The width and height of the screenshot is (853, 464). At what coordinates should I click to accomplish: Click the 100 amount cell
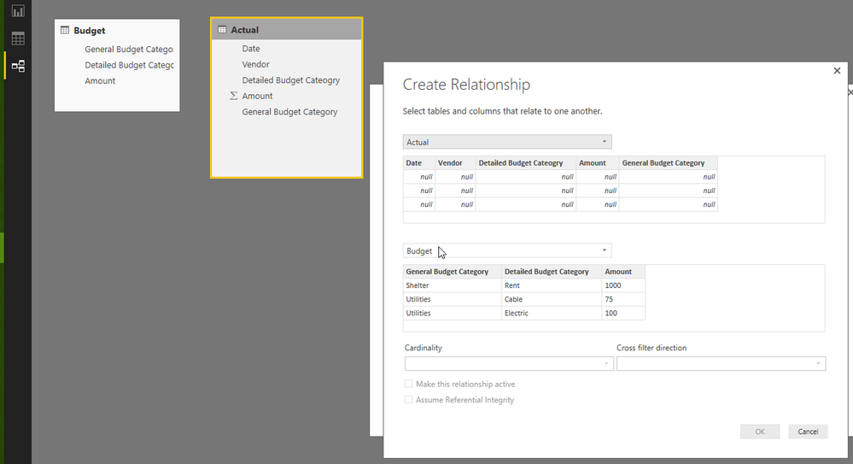click(x=624, y=313)
